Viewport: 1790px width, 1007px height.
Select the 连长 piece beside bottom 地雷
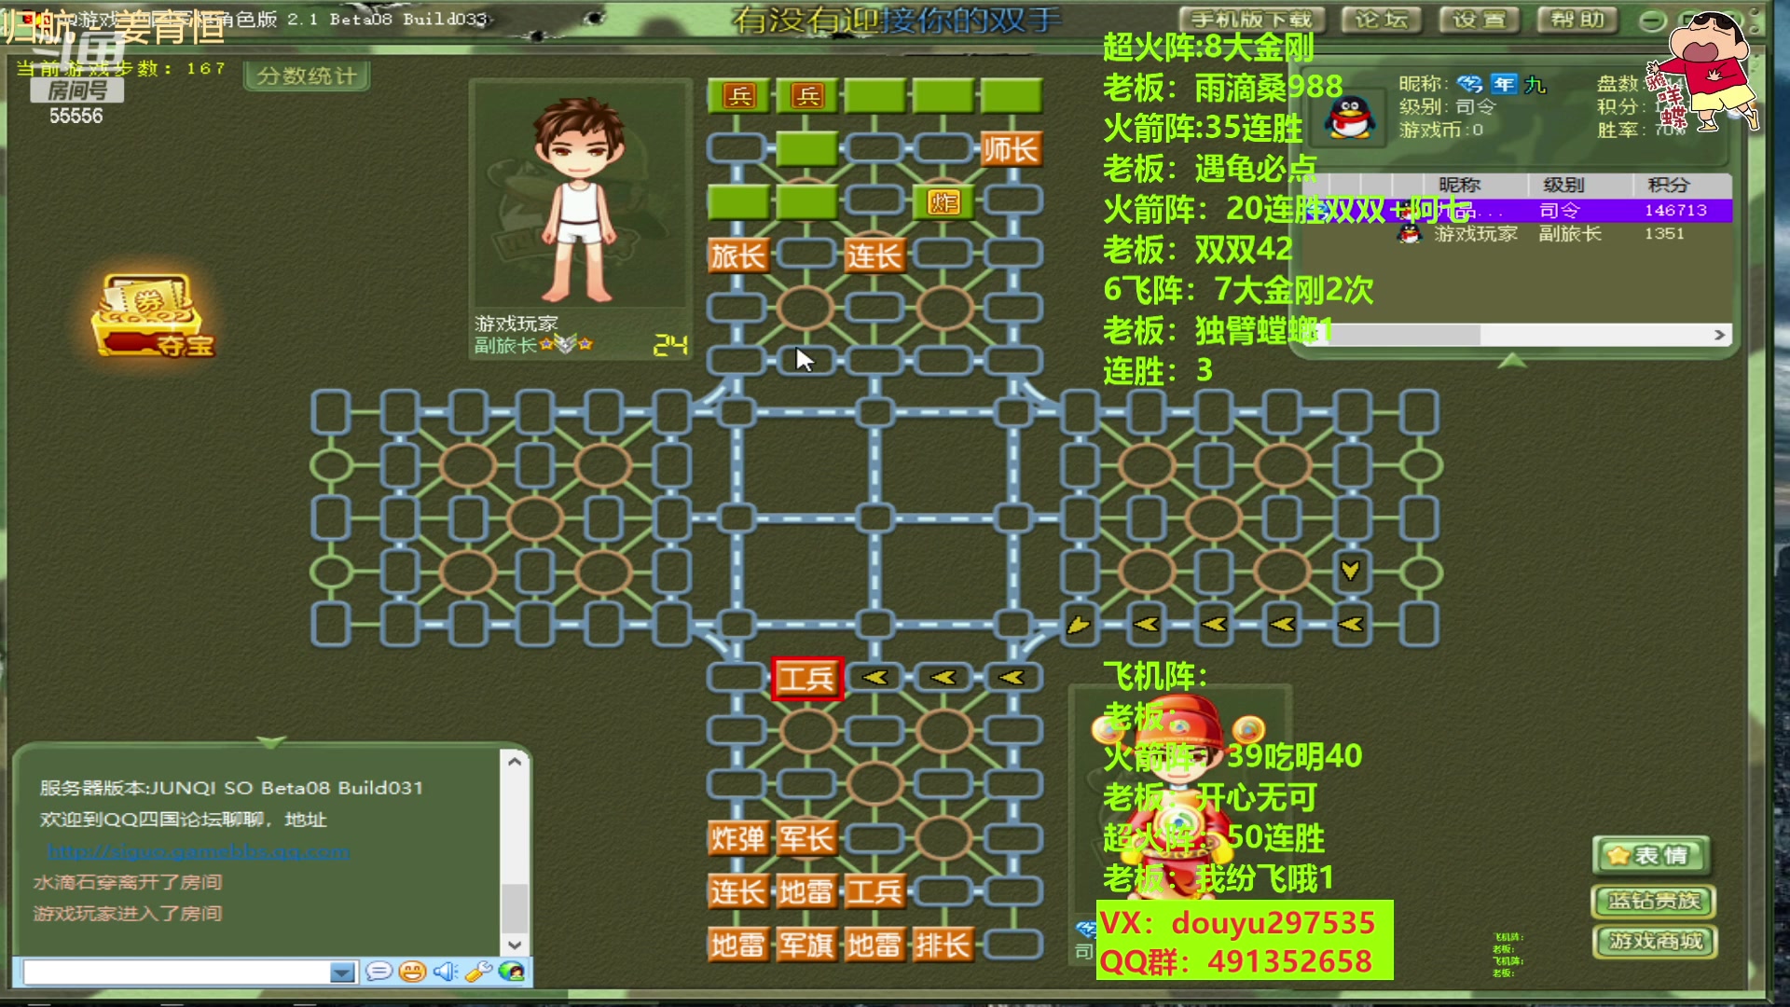[738, 891]
